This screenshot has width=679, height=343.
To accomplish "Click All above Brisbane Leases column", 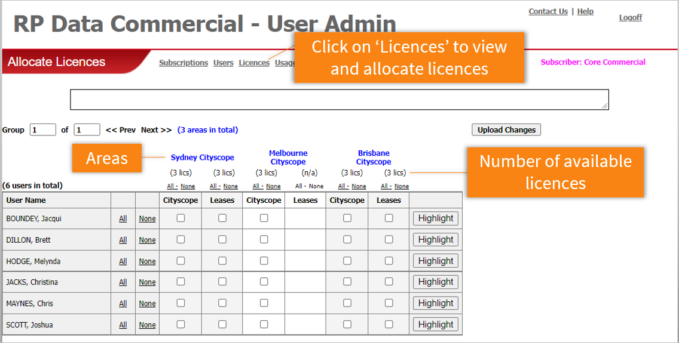I will [384, 186].
